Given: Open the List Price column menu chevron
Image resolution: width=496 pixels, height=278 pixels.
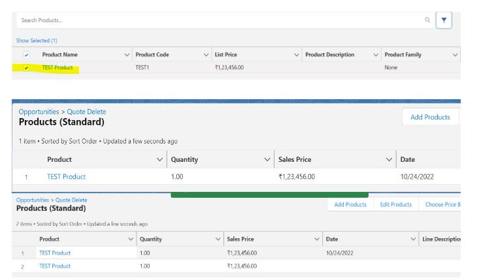Looking at the screenshot, I should point(297,55).
